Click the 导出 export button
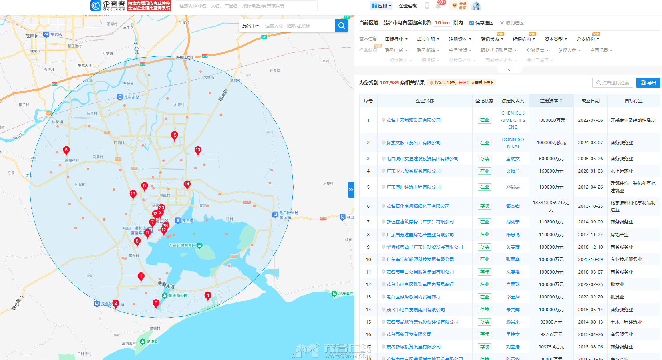This screenshot has height=360, width=662. coord(648,83)
